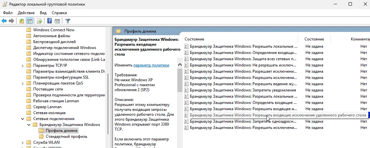Click Не задана status in Запретить уведомления row
This screenshot has height=148, width=370.
pos(314,90)
